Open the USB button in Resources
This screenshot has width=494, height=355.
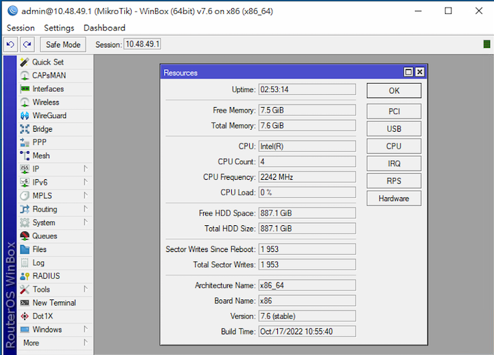[394, 129]
